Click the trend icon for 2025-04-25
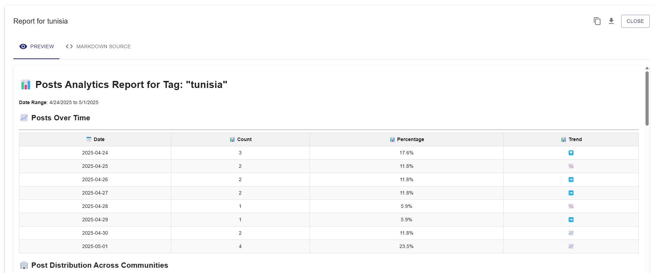The width and height of the screenshot is (655, 273). pos(571,166)
